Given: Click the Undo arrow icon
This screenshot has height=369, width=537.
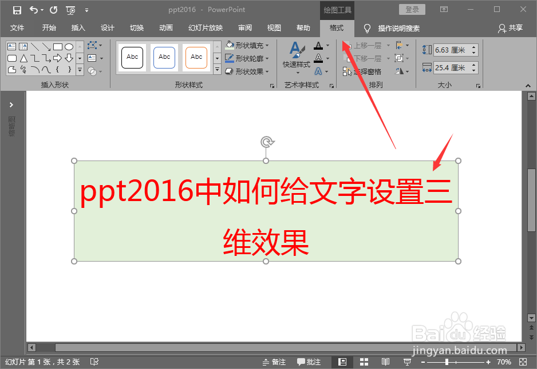Looking at the screenshot, I should (x=34, y=10).
